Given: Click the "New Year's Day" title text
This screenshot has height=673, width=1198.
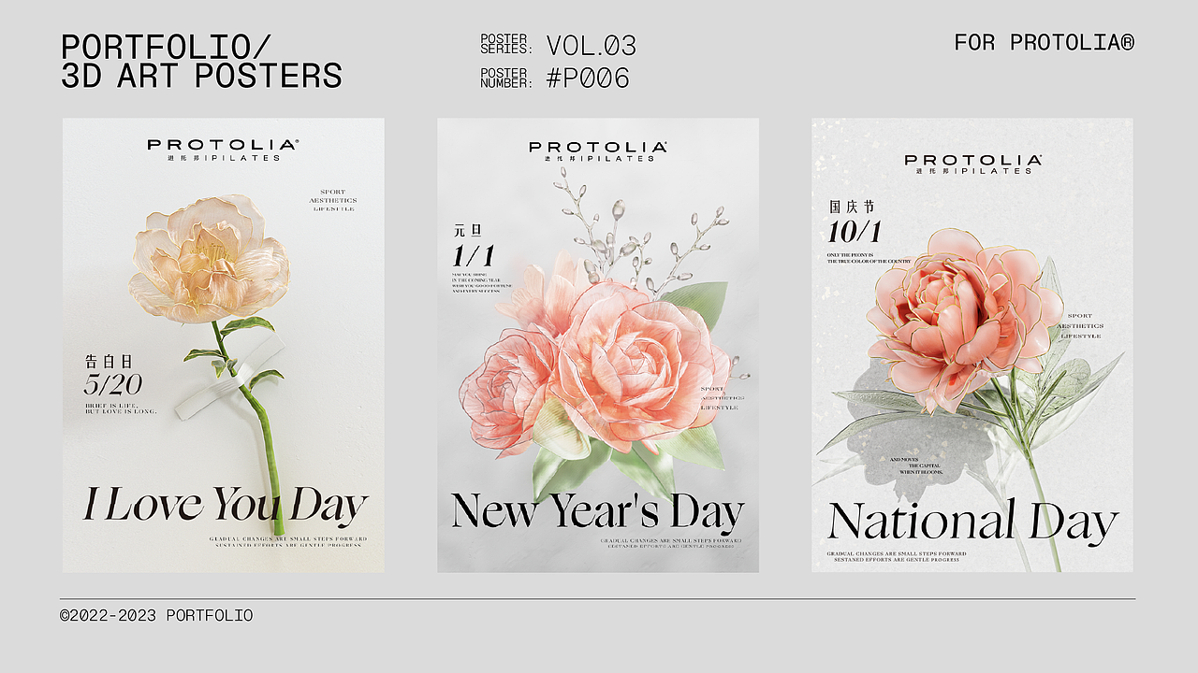Looking at the screenshot, I should pos(598,511).
